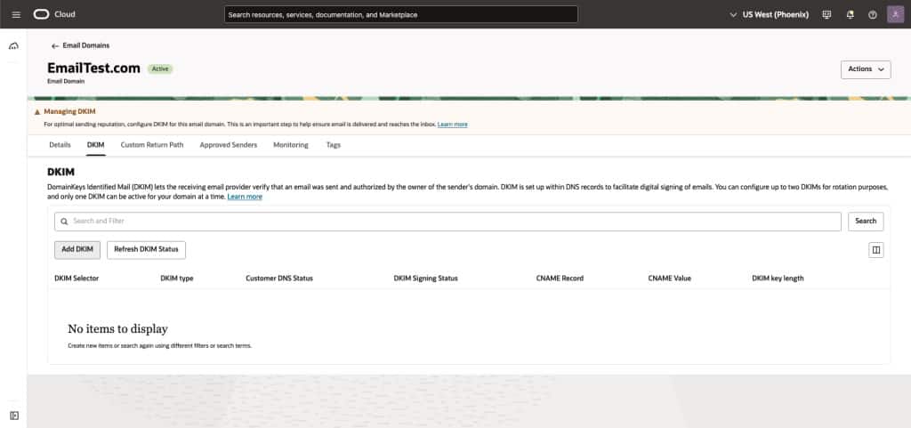Click the CNAME Record column header
Screen dimensions: 911x428
[x=560, y=279]
